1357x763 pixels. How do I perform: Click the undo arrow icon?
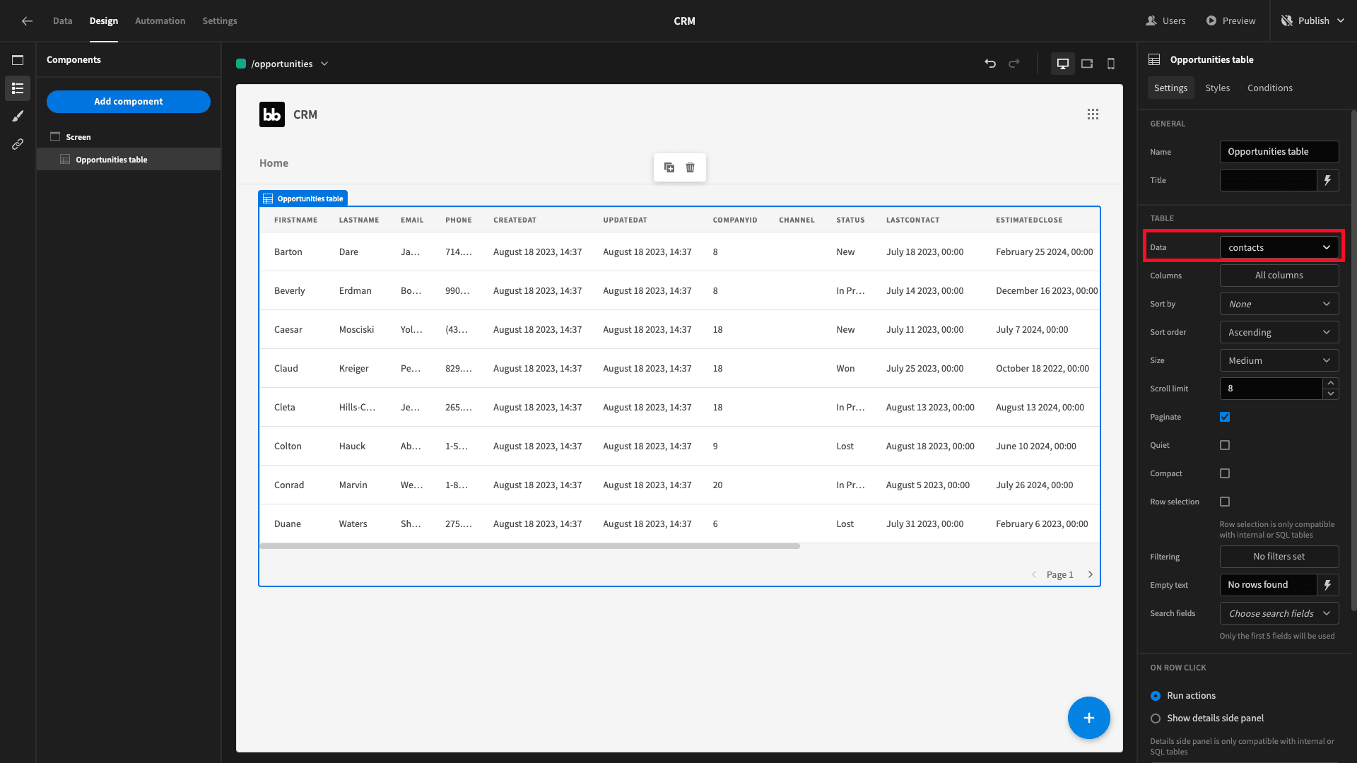coord(990,64)
